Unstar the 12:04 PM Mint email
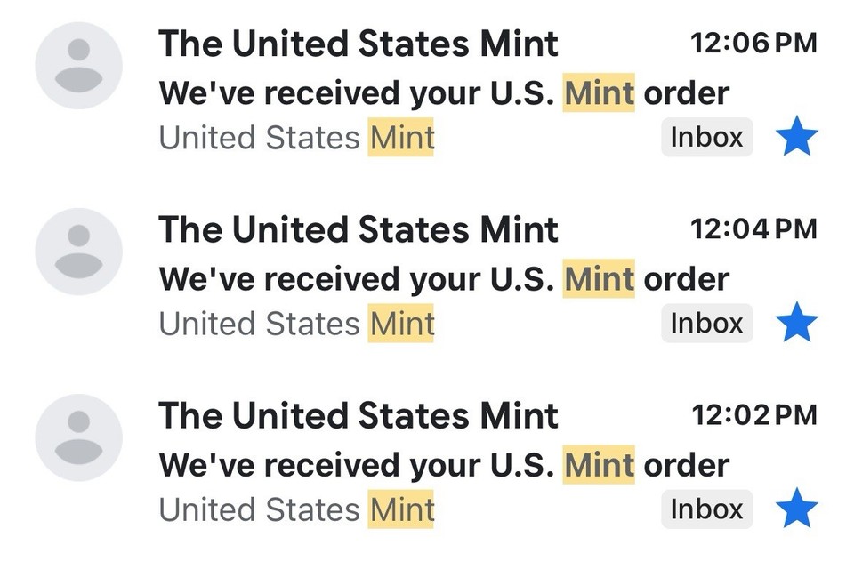This screenshot has height=569, width=854. [796, 324]
